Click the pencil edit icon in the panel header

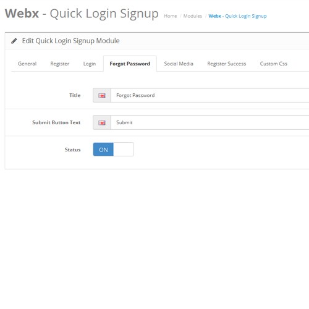(x=14, y=41)
